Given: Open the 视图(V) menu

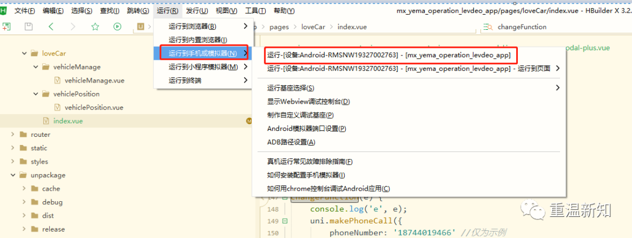Looking at the screenshot, I should pos(226,11).
